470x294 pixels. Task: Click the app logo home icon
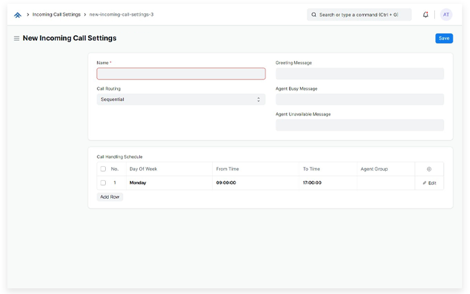[x=18, y=15]
